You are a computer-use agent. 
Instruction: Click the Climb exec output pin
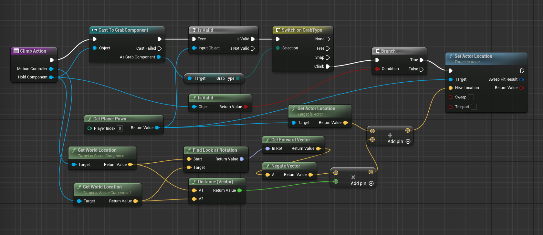(x=328, y=66)
